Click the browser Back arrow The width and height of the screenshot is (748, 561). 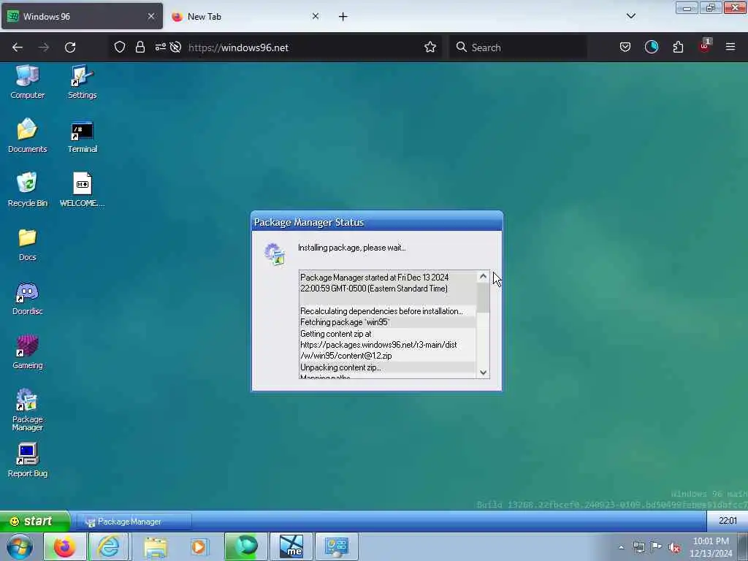(18, 47)
